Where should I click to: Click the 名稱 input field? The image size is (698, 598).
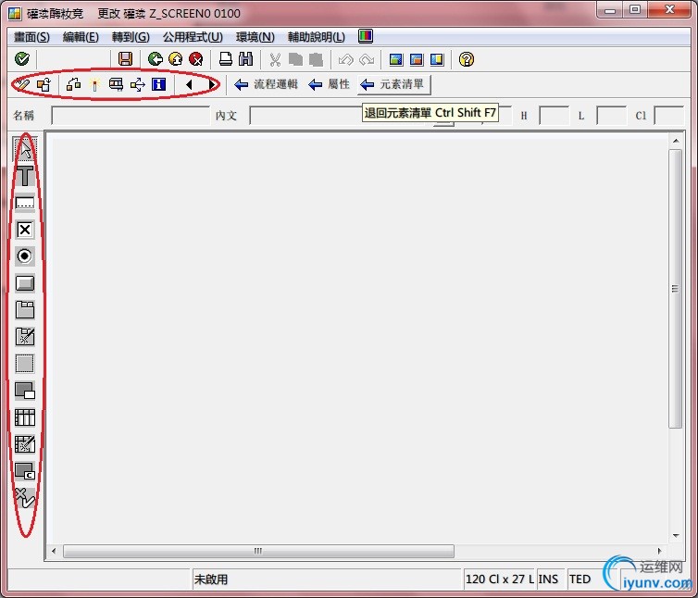click(x=131, y=116)
